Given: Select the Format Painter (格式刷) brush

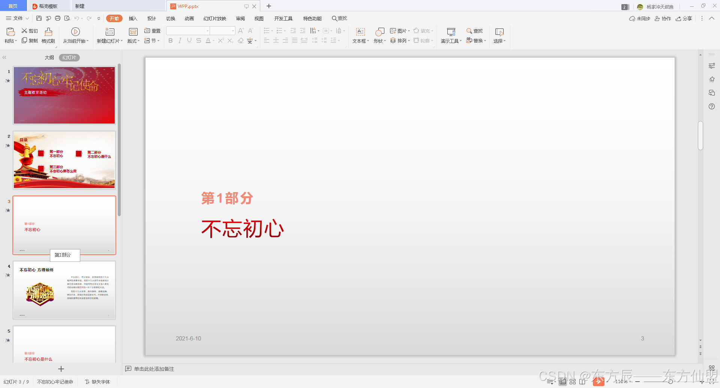Looking at the screenshot, I should [x=48, y=32].
